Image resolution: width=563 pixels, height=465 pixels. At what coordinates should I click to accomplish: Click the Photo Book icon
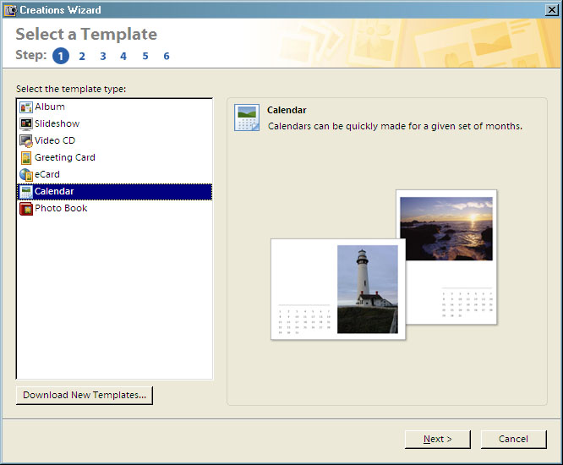(x=26, y=209)
